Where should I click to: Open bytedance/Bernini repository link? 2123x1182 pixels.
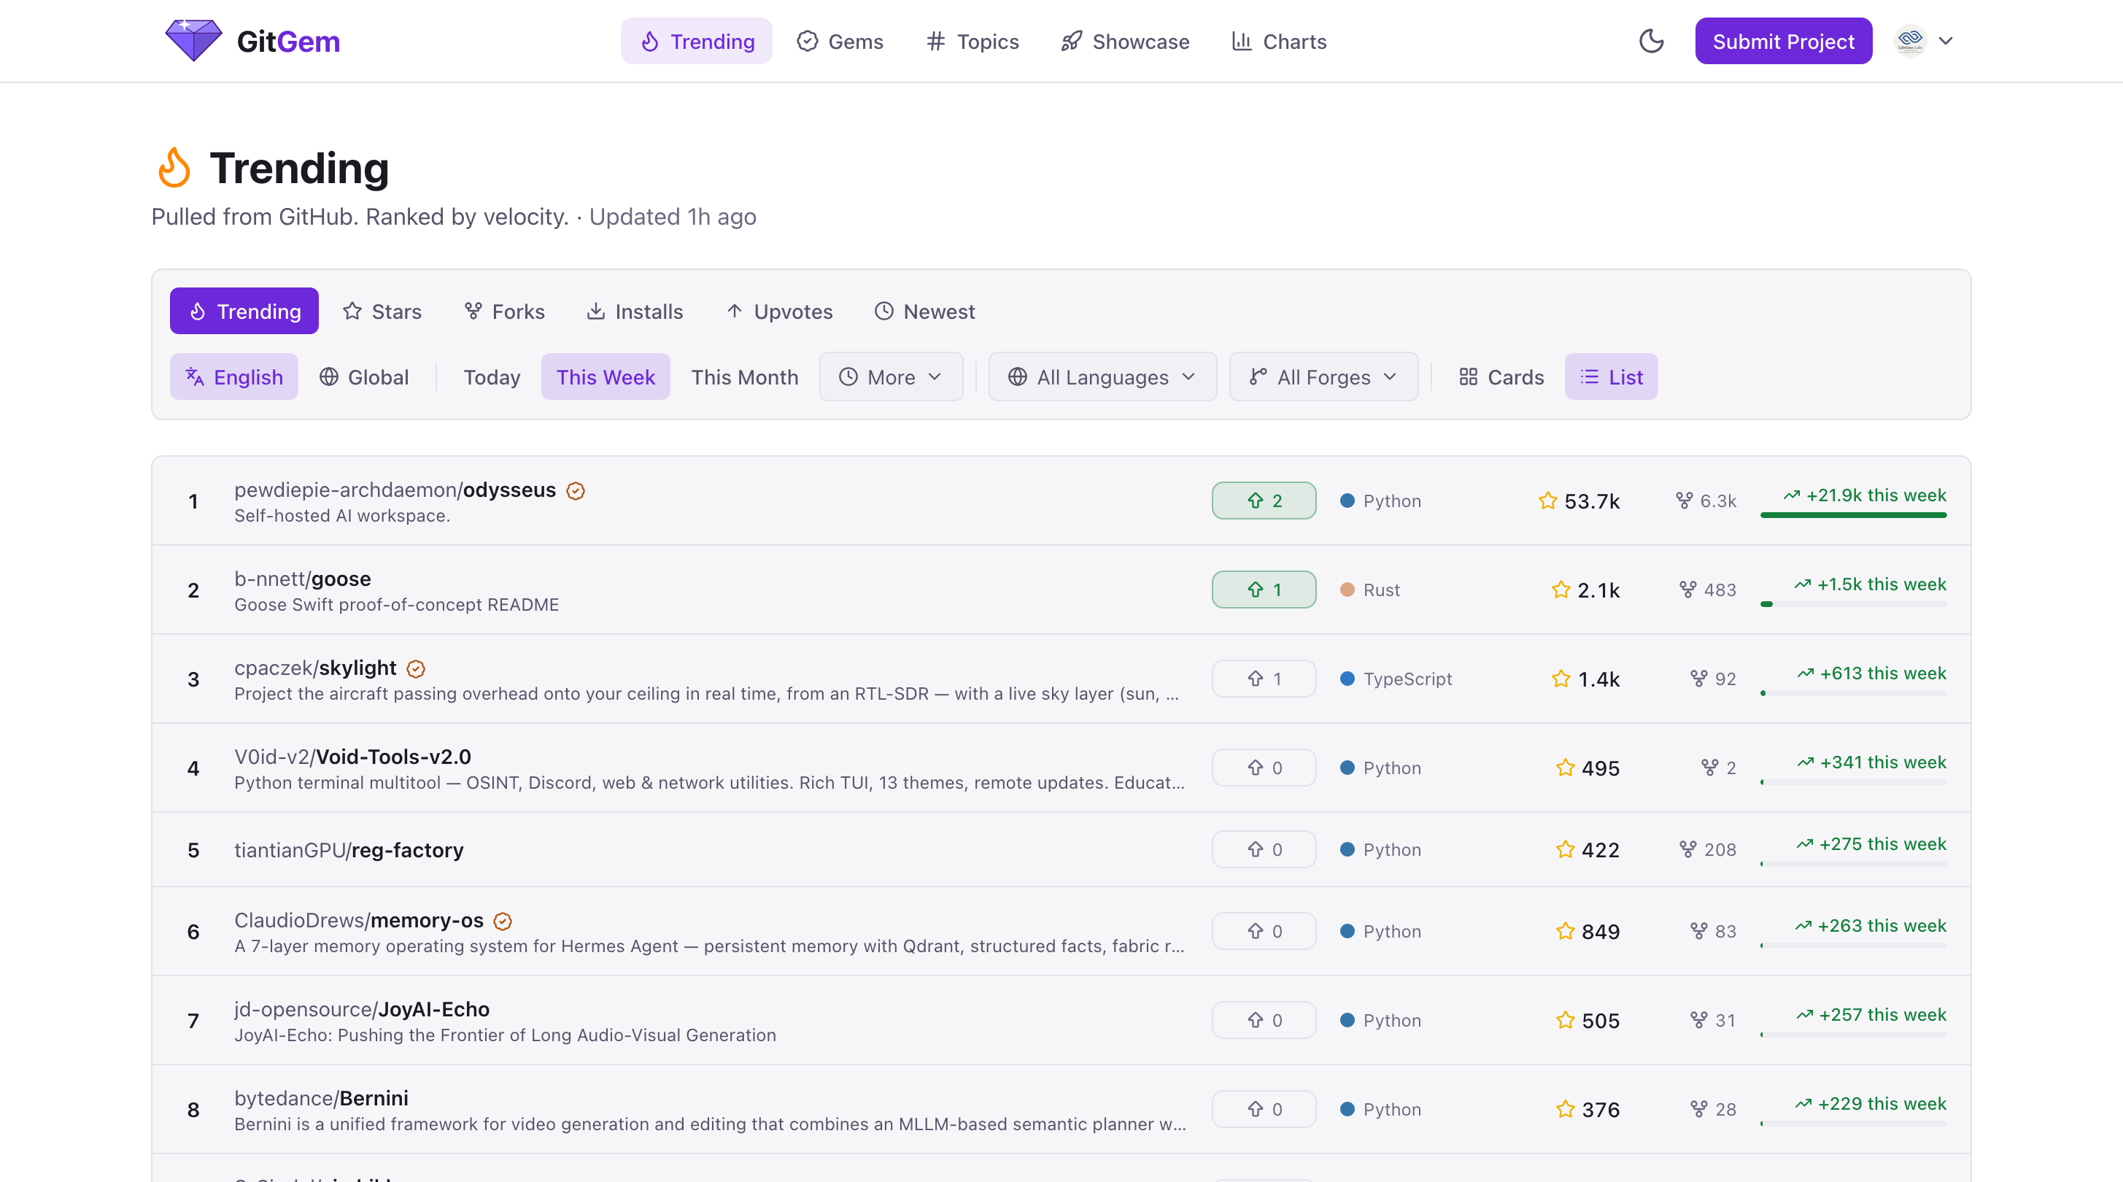coord(322,1098)
